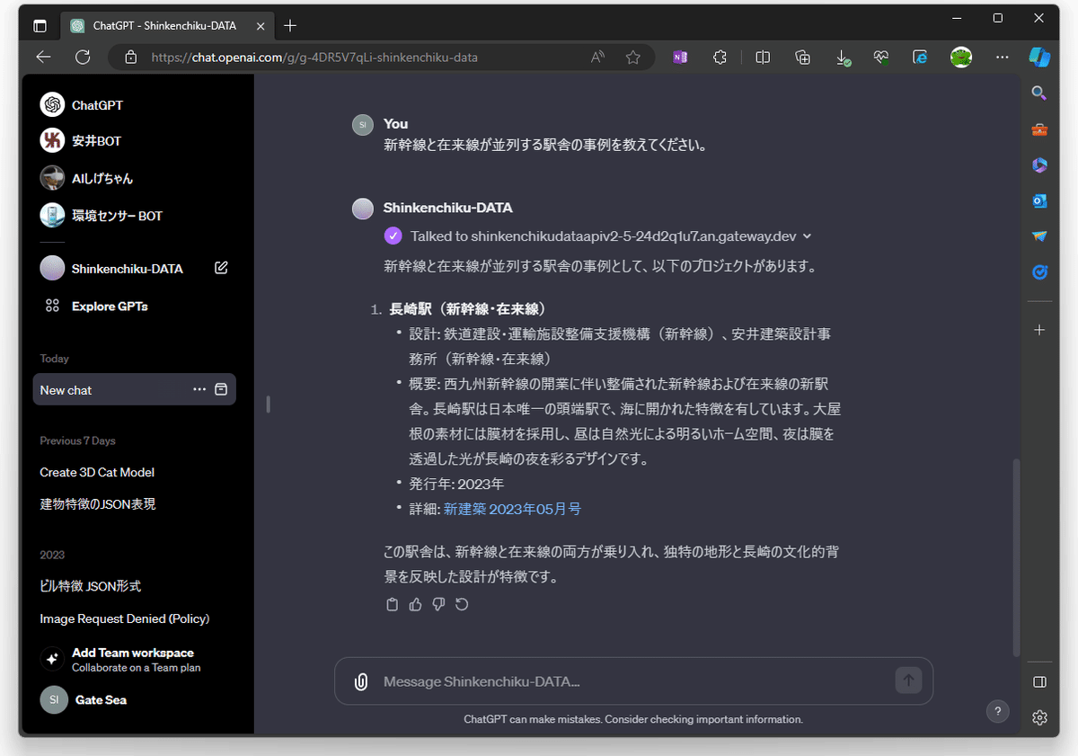The width and height of the screenshot is (1078, 756).
Task: Click the disabled send message arrow
Action: tap(908, 680)
